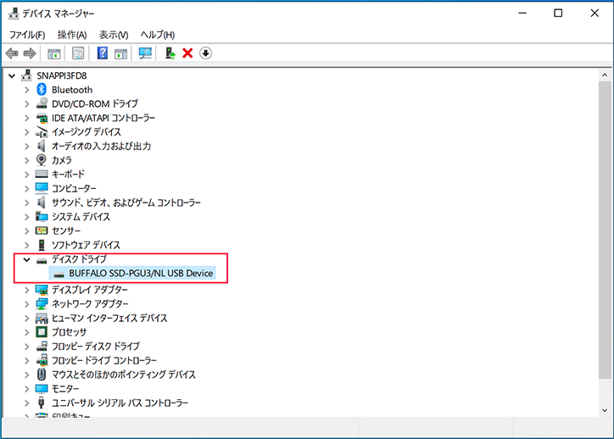Click the Properties toolbar icon
The height and width of the screenshot is (439, 614).
pyautogui.click(x=78, y=53)
